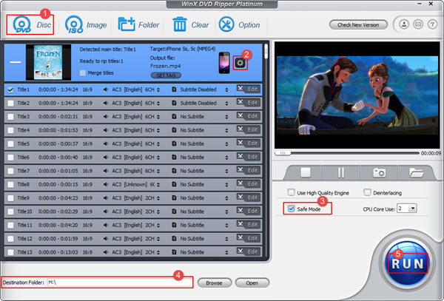
Task: Select the Frozen cover thumbnail
Action: (x=48, y=62)
